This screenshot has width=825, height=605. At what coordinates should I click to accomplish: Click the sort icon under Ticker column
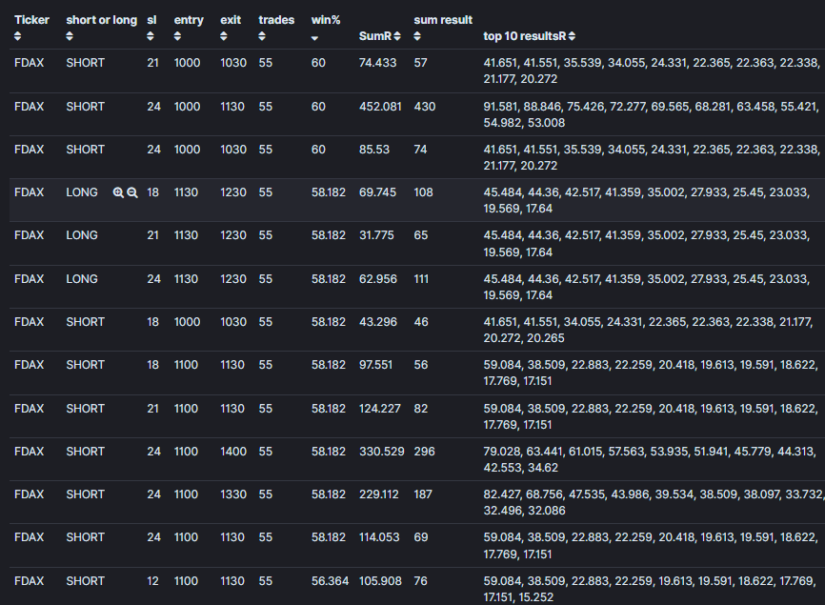pyautogui.click(x=18, y=36)
